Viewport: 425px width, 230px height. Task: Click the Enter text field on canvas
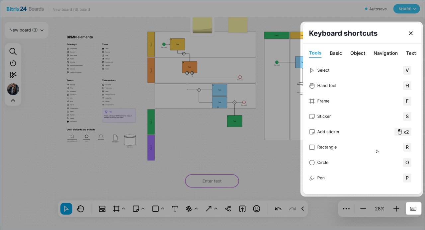pos(212,181)
